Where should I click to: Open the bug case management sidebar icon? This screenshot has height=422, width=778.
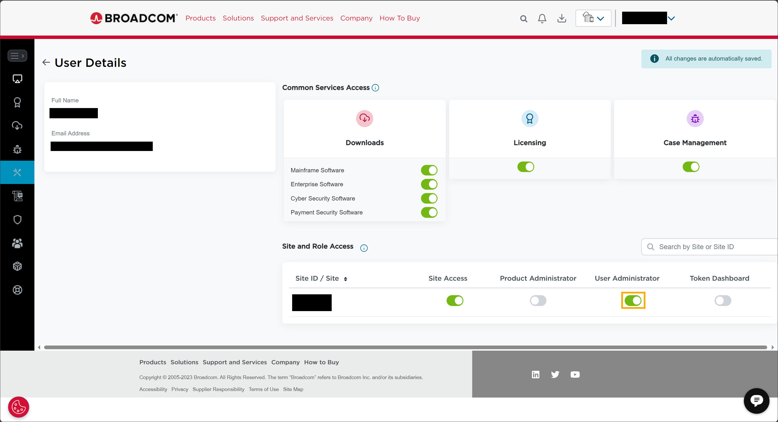(x=17, y=149)
